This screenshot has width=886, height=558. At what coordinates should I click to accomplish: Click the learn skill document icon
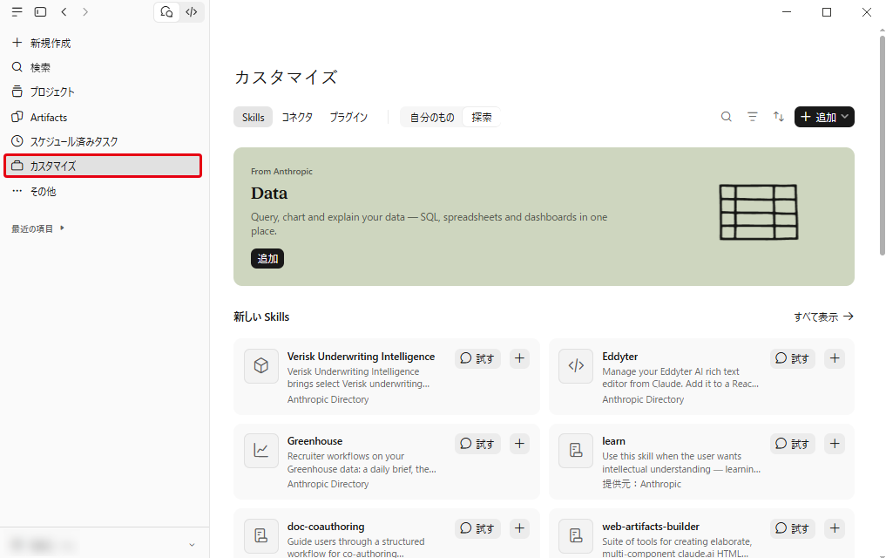(x=576, y=451)
